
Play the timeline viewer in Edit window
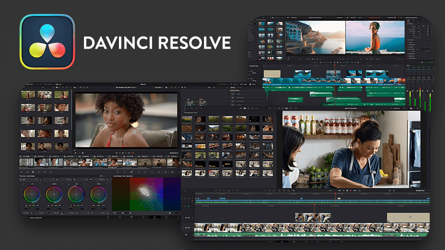coord(375,59)
